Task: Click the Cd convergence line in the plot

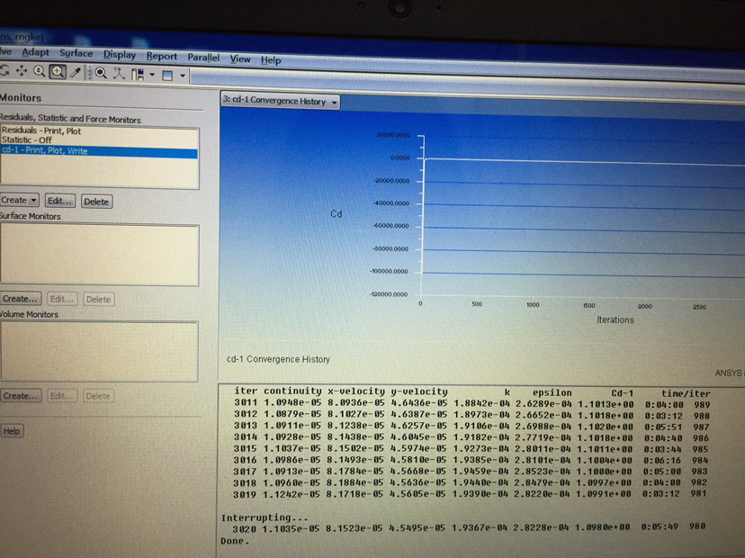Action: pos(585,162)
